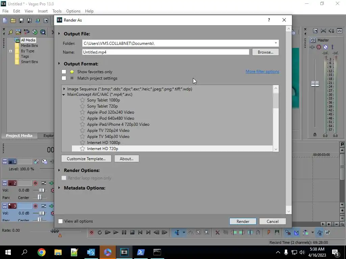
Task: Open the Folder path dropdown
Action: pyautogui.click(x=276, y=43)
